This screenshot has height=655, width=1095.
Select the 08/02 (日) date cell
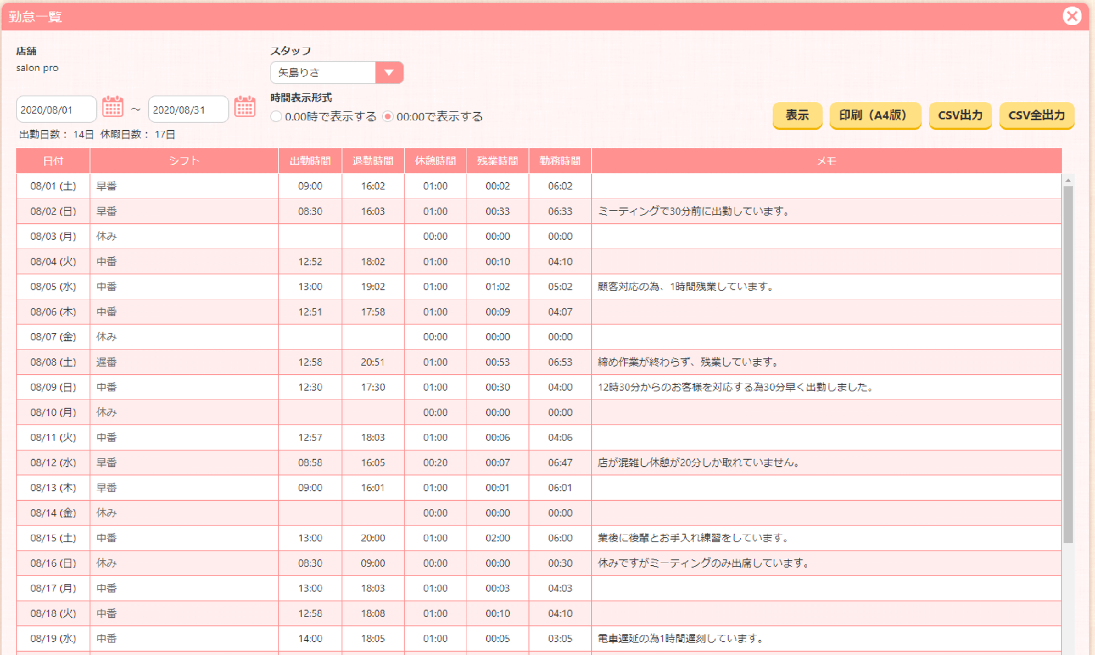(53, 211)
